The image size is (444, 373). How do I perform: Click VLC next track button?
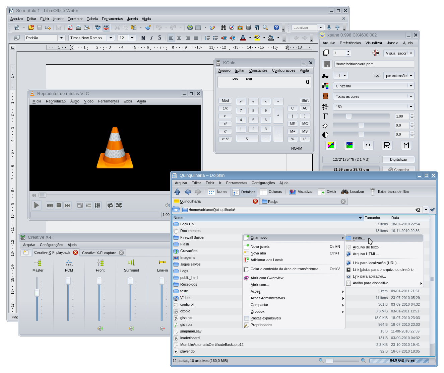(67, 205)
